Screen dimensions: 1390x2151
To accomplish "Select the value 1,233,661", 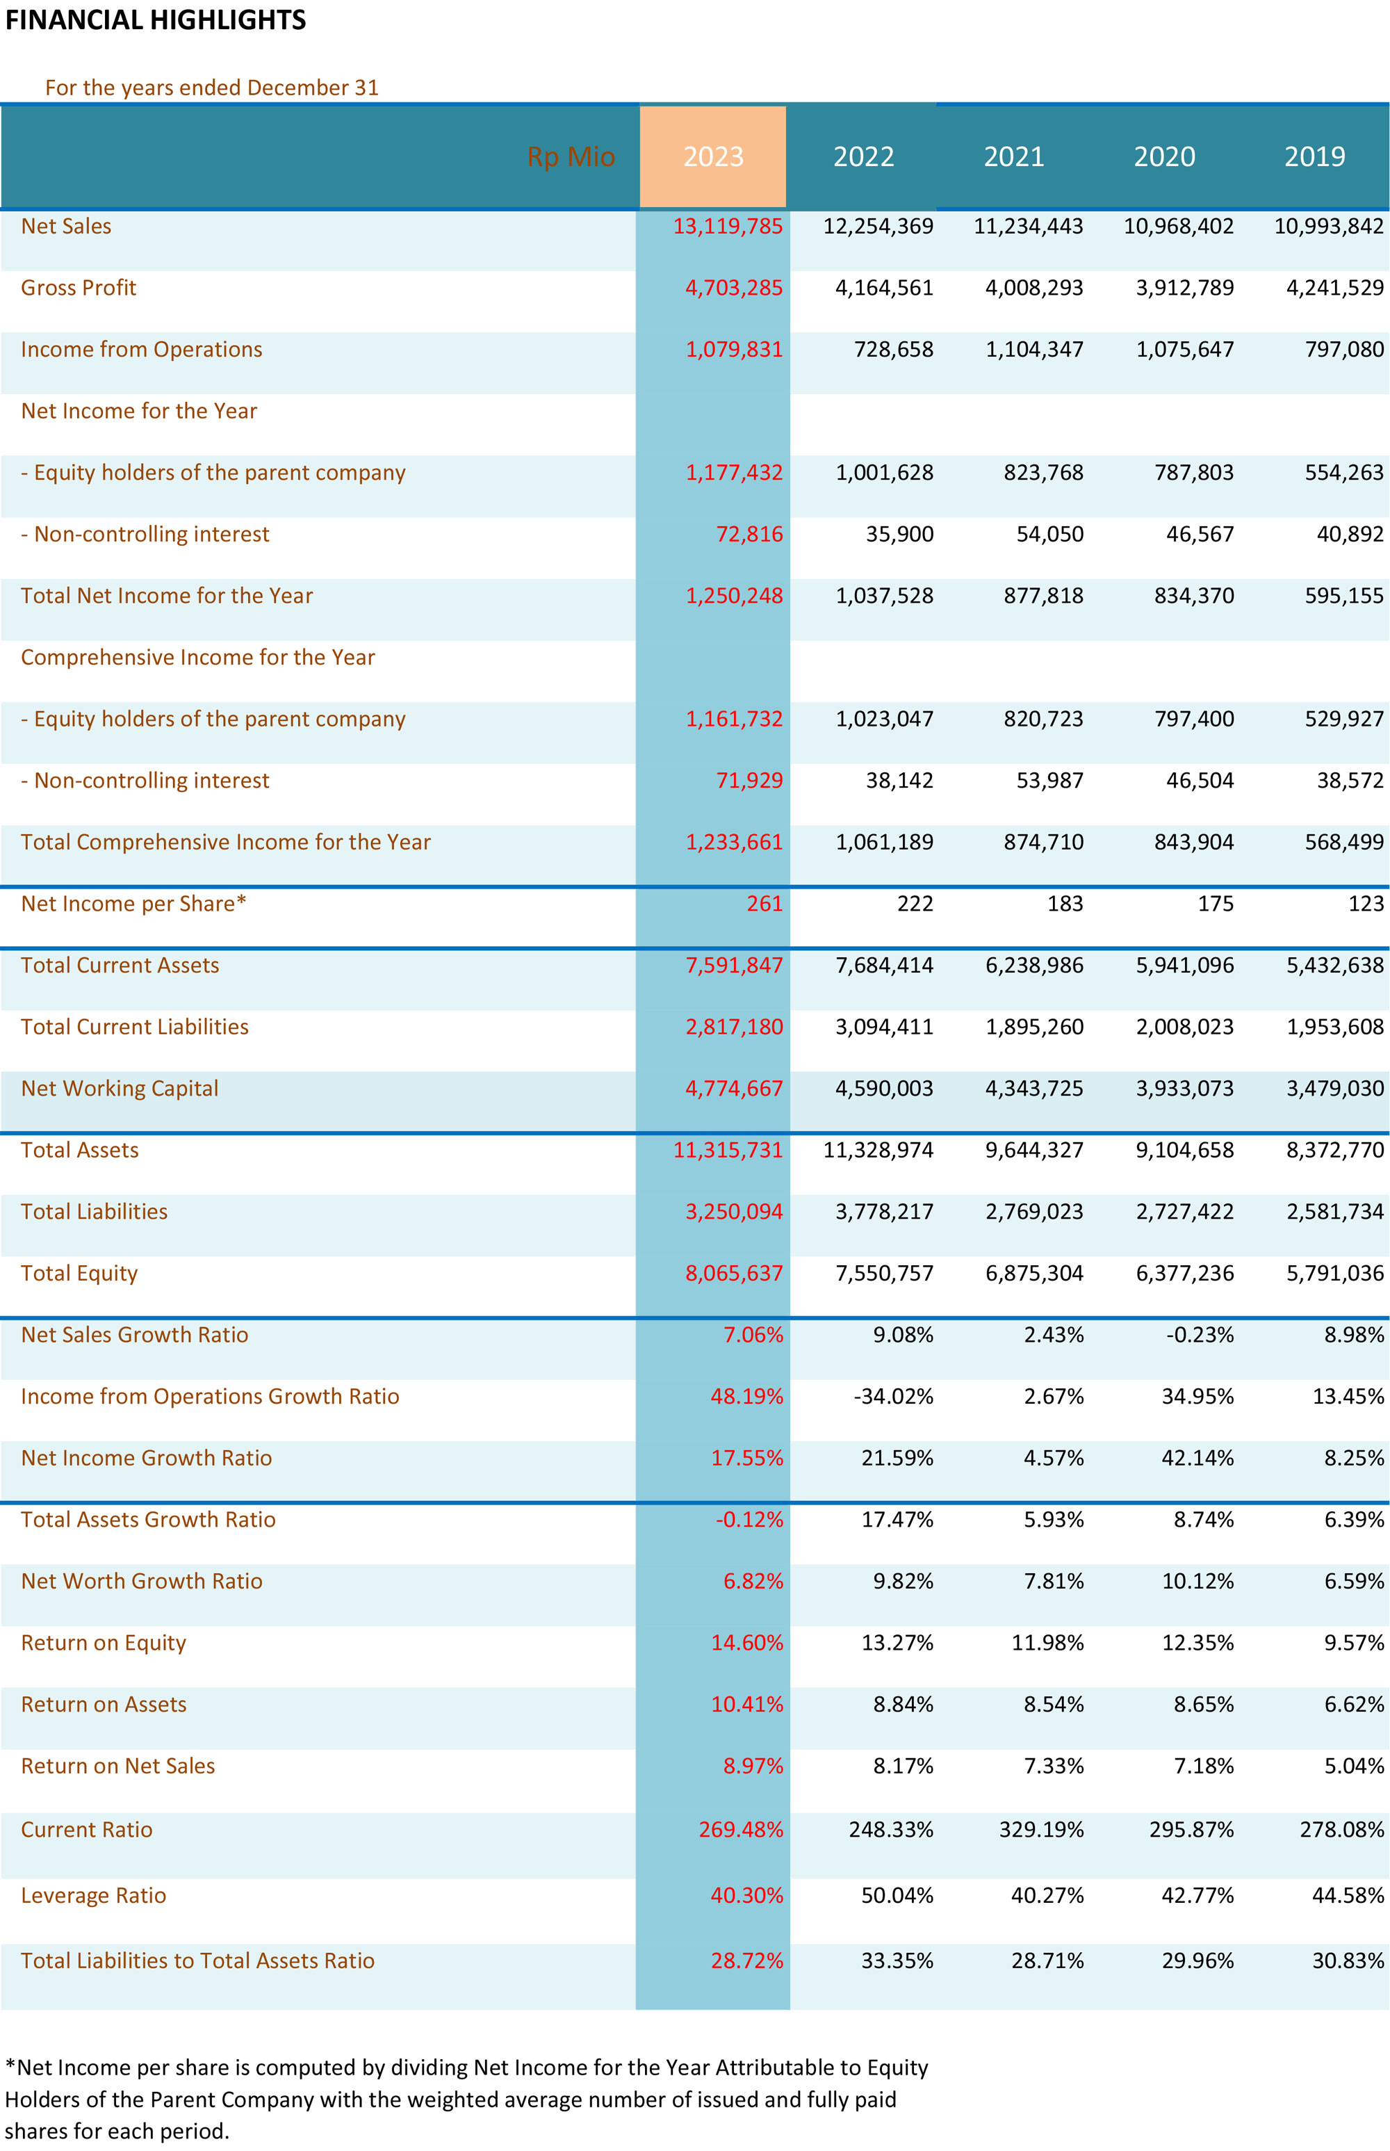I will [x=734, y=842].
